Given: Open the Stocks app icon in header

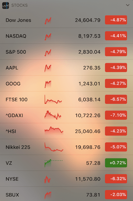Looking at the screenshot, I should coord(6,5).
